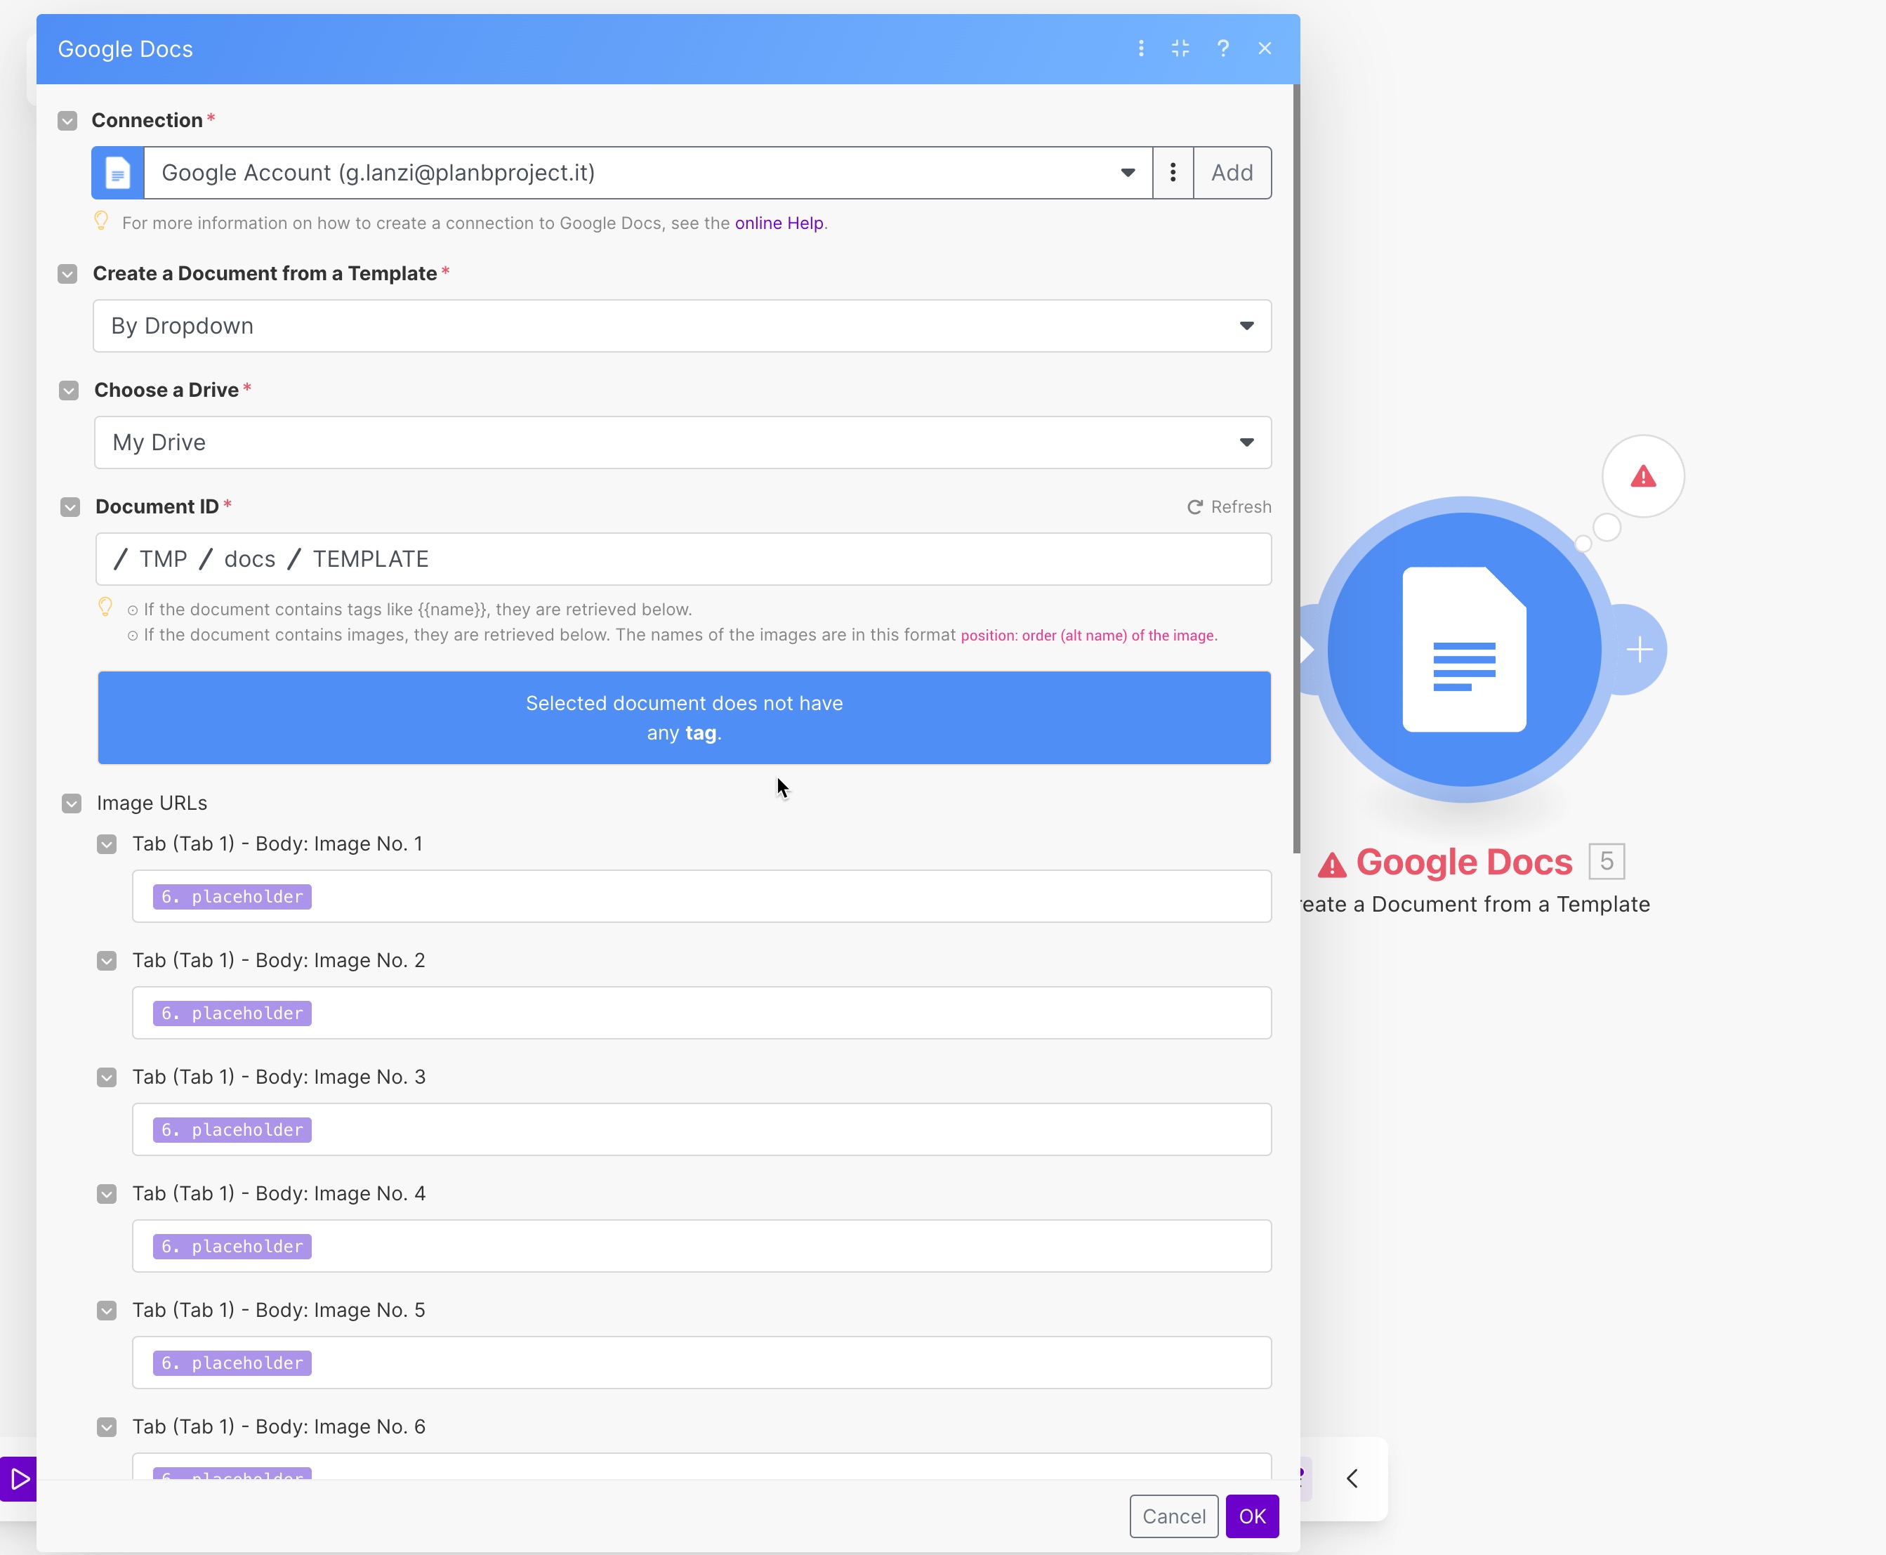Click the Cancel button

(x=1173, y=1516)
